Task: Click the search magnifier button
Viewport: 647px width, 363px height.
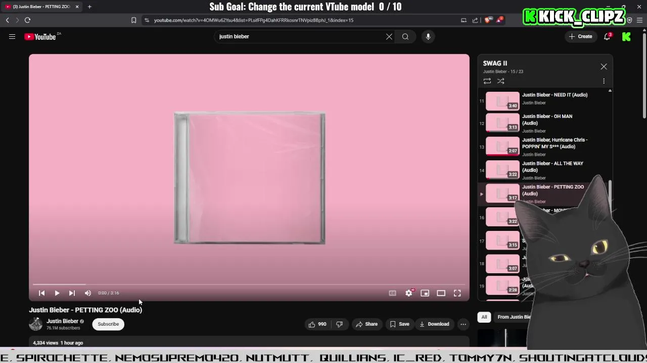Action: [405, 36]
